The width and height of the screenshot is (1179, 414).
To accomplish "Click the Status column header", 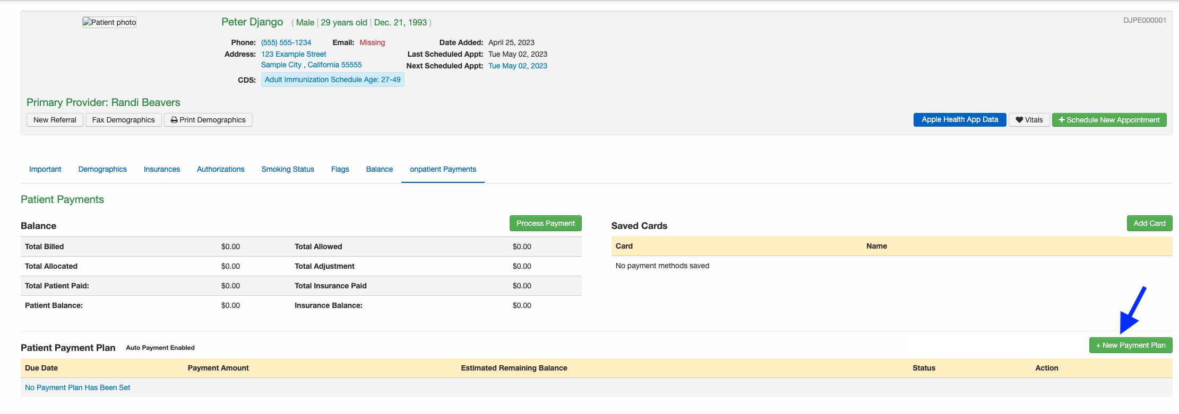I will pyautogui.click(x=924, y=368).
